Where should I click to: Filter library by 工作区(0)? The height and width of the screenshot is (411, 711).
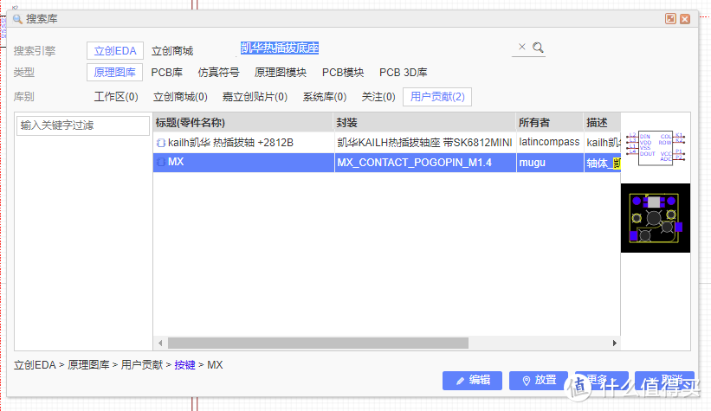coord(116,97)
